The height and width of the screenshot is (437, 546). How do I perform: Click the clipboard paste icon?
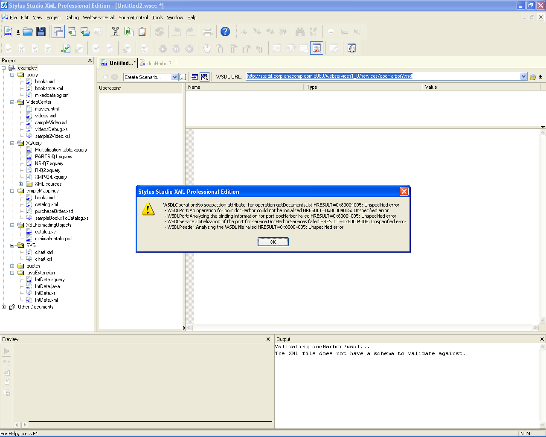point(142,32)
